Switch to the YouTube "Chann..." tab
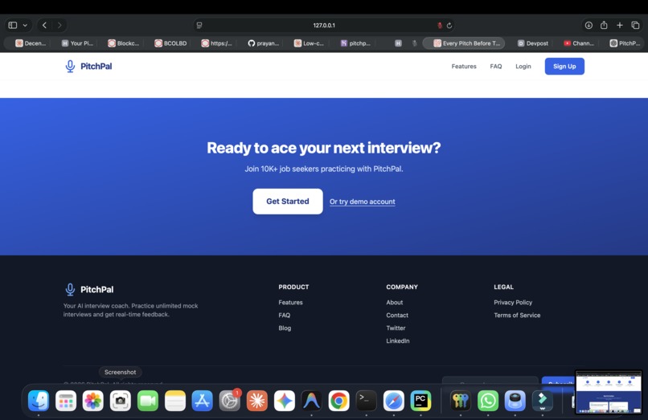This screenshot has height=420, width=648. pyautogui.click(x=579, y=43)
